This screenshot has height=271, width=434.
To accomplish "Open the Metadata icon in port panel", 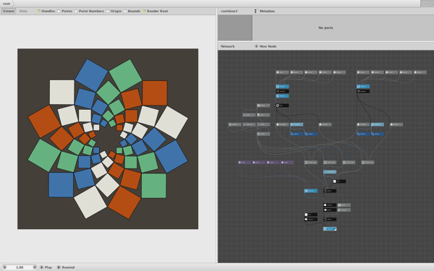I will 255,11.
